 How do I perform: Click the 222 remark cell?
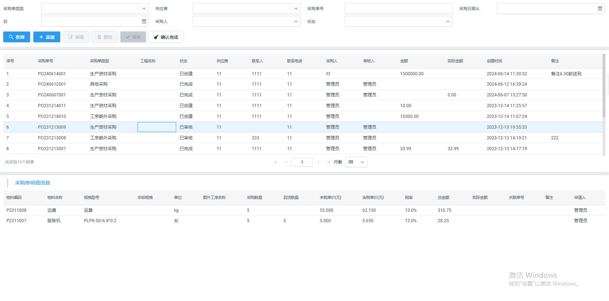pos(555,138)
